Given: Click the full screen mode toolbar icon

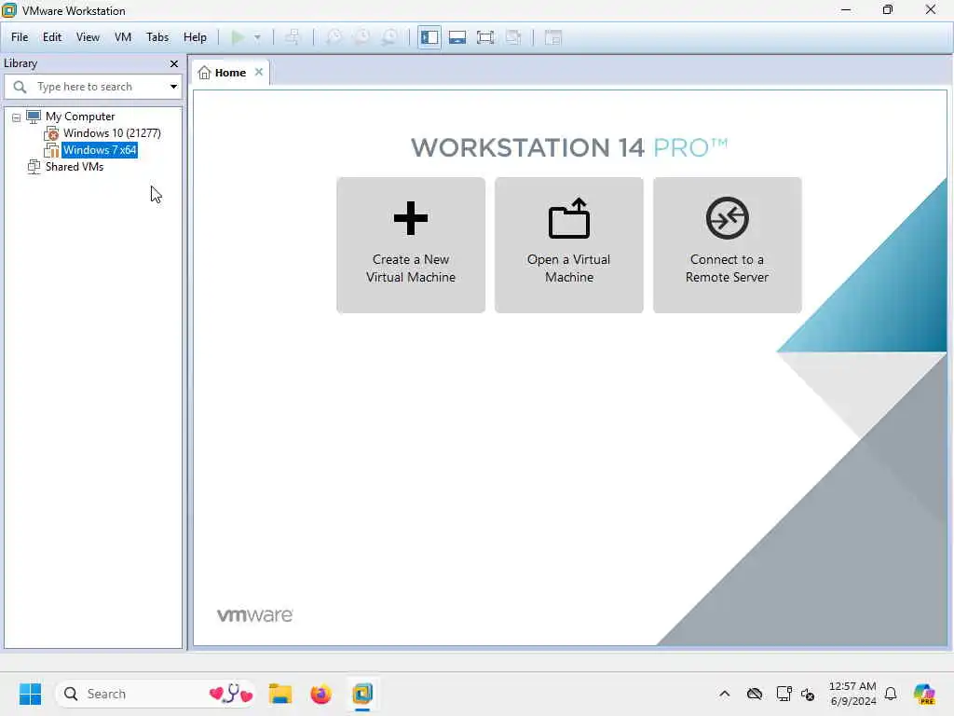Looking at the screenshot, I should (x=485, y=37).
